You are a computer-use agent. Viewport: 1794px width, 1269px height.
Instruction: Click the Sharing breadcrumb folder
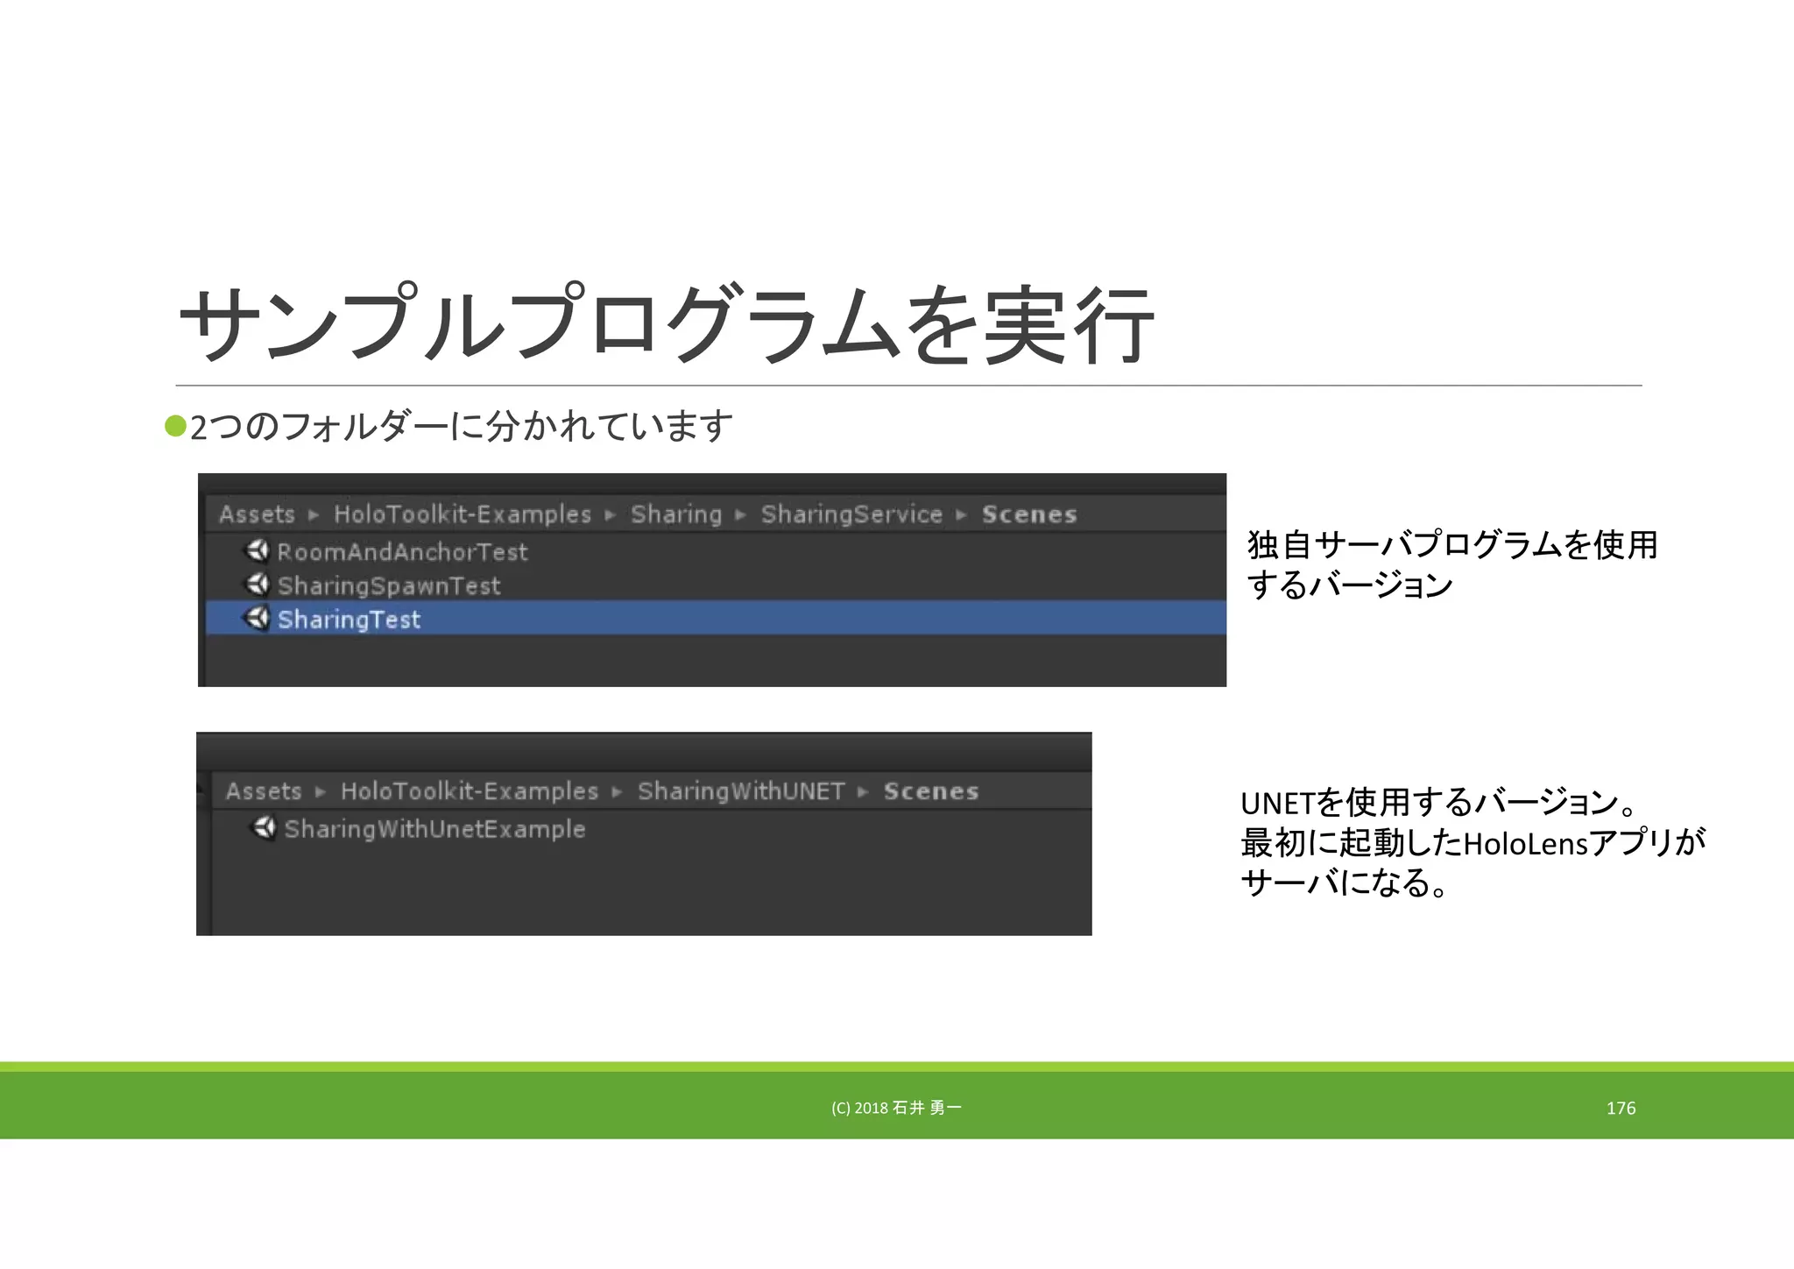(x=676, y=514)
